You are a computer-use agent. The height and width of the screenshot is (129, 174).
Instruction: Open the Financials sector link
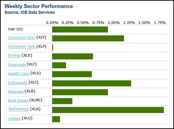(x=17, y=65)
